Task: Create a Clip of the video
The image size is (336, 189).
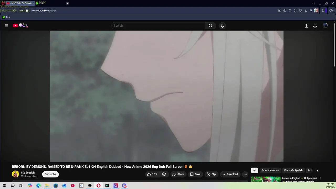Action: [211, 174]
